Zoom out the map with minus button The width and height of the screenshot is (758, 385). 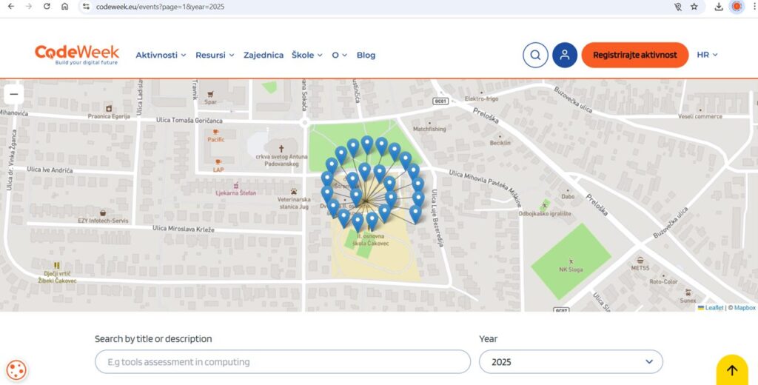pyautogui.click(x=13, y=94)
